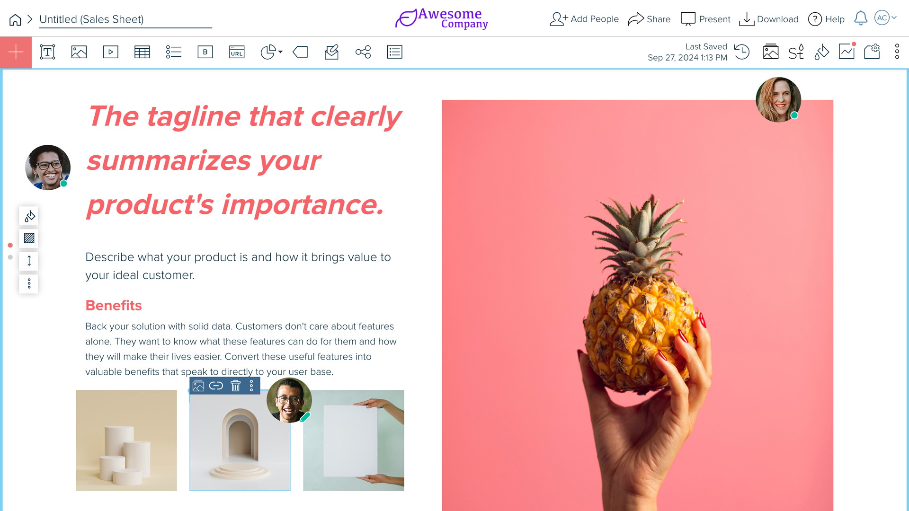Click the notification bell toggle
This screenshot has width=909, height=511.
(x=861, y=18)
